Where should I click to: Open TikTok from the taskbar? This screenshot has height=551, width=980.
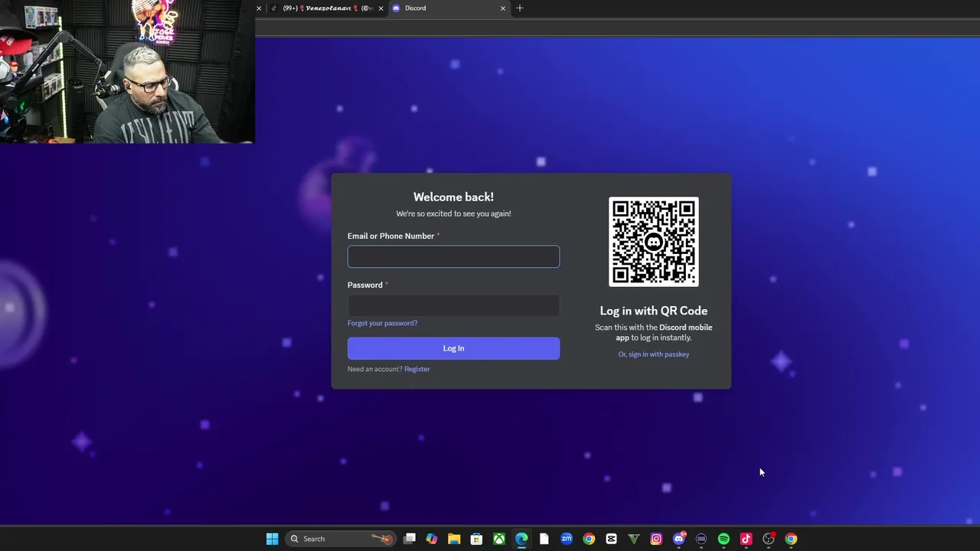pyautogui.click(x=746, y=539)
